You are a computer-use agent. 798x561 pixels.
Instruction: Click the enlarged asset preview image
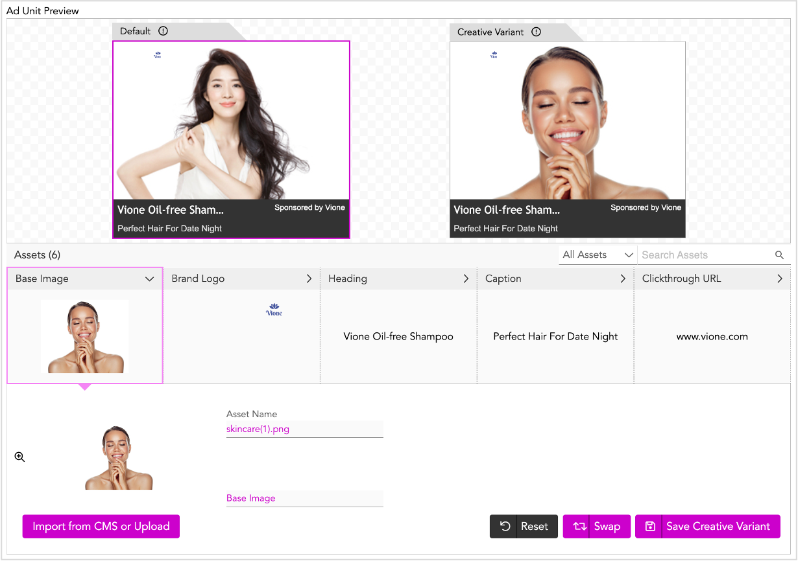(119, 457)
